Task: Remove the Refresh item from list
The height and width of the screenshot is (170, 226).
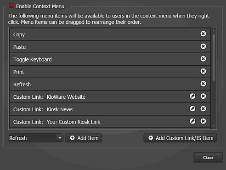Action: coord(203,84)
